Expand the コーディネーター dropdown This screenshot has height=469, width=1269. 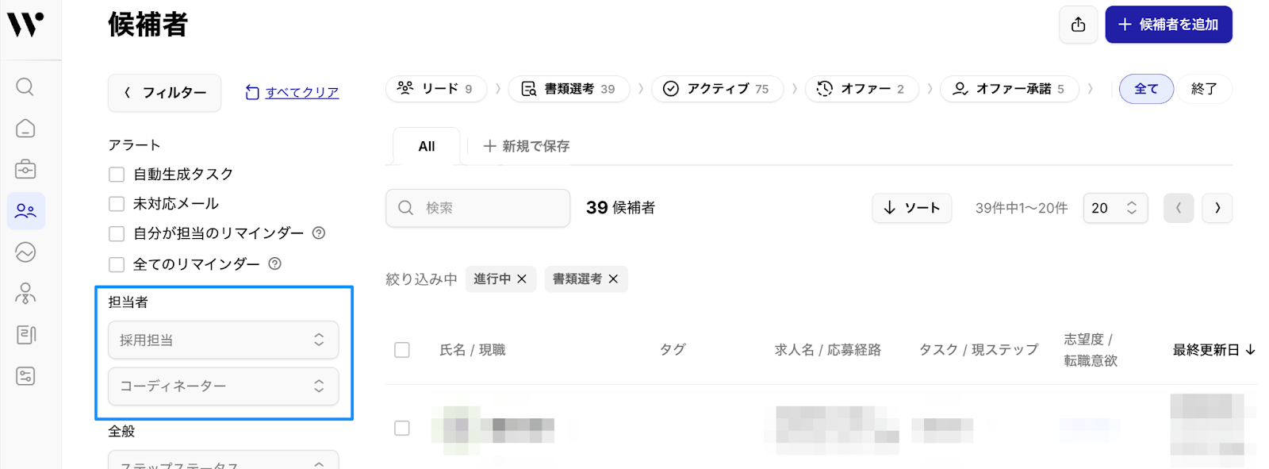[223, 386]
